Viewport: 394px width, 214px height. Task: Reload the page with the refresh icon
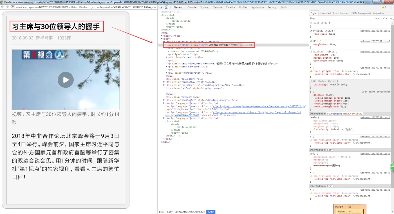(x=12, y=7)
